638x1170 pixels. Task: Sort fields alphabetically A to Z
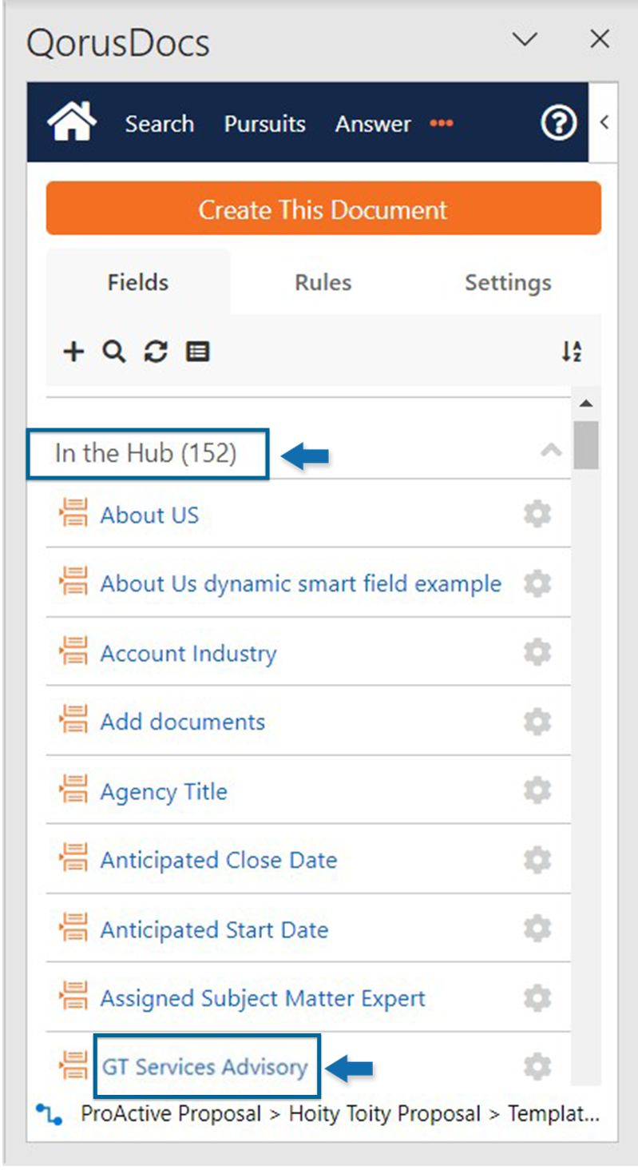point(572,352)
